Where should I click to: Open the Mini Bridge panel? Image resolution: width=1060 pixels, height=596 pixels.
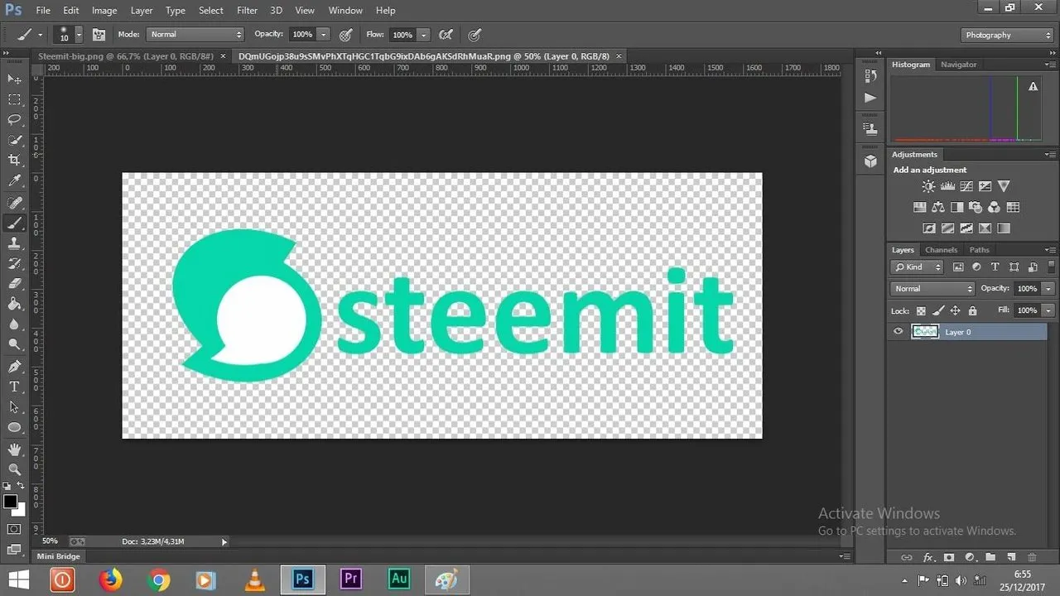point(59,556)
